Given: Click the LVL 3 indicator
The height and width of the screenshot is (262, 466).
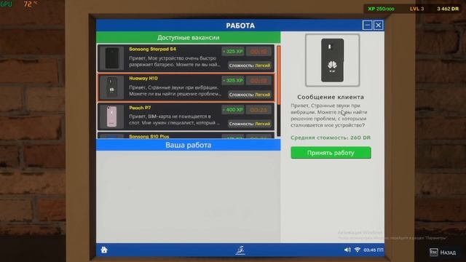Looking at the screenshot, I should click(x=416, y=9).
